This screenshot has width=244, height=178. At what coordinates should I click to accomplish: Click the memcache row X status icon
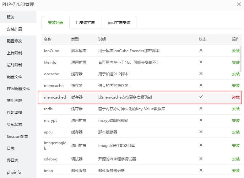pos(201,85)
